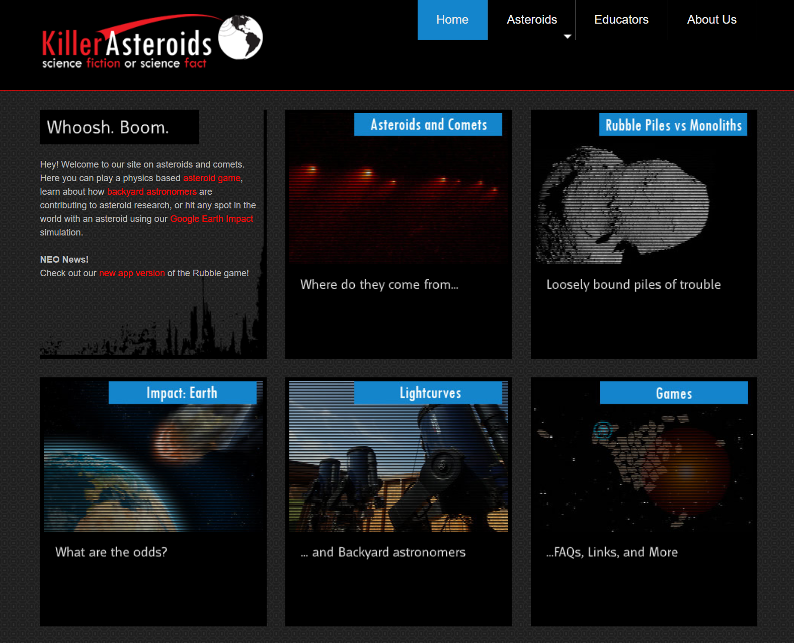Image resolution: width=794 pixels, height=643 pixels.
Task: Click 'What are the odds?' caption
Action: pos(111,552)
